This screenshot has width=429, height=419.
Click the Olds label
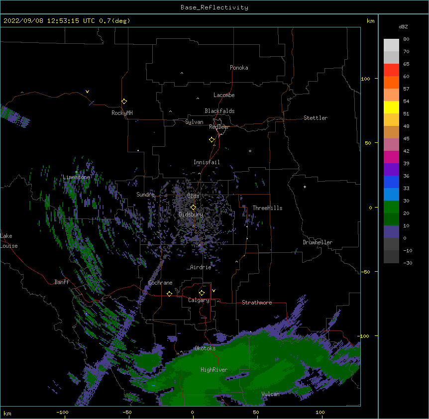click(193, 196)
